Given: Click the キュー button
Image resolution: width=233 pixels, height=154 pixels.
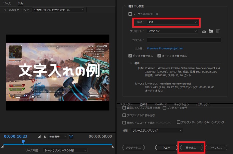Looking at the screenshot, I should (166, 148).
